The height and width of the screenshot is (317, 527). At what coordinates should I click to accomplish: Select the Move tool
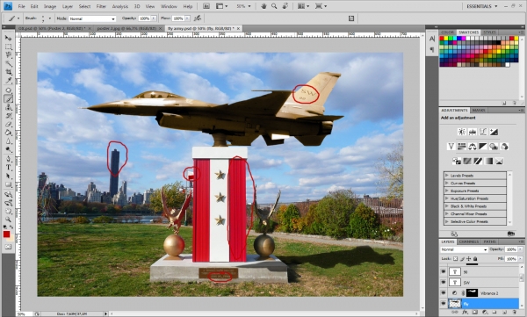pyautogui.click(x=9, y=39)
